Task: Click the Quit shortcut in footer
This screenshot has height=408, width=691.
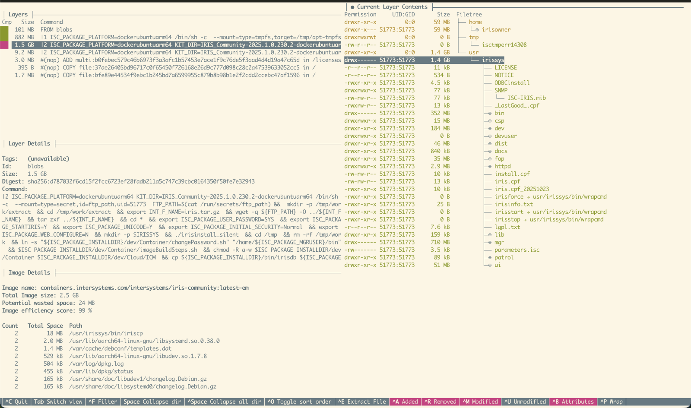Action: coord(16,402)
